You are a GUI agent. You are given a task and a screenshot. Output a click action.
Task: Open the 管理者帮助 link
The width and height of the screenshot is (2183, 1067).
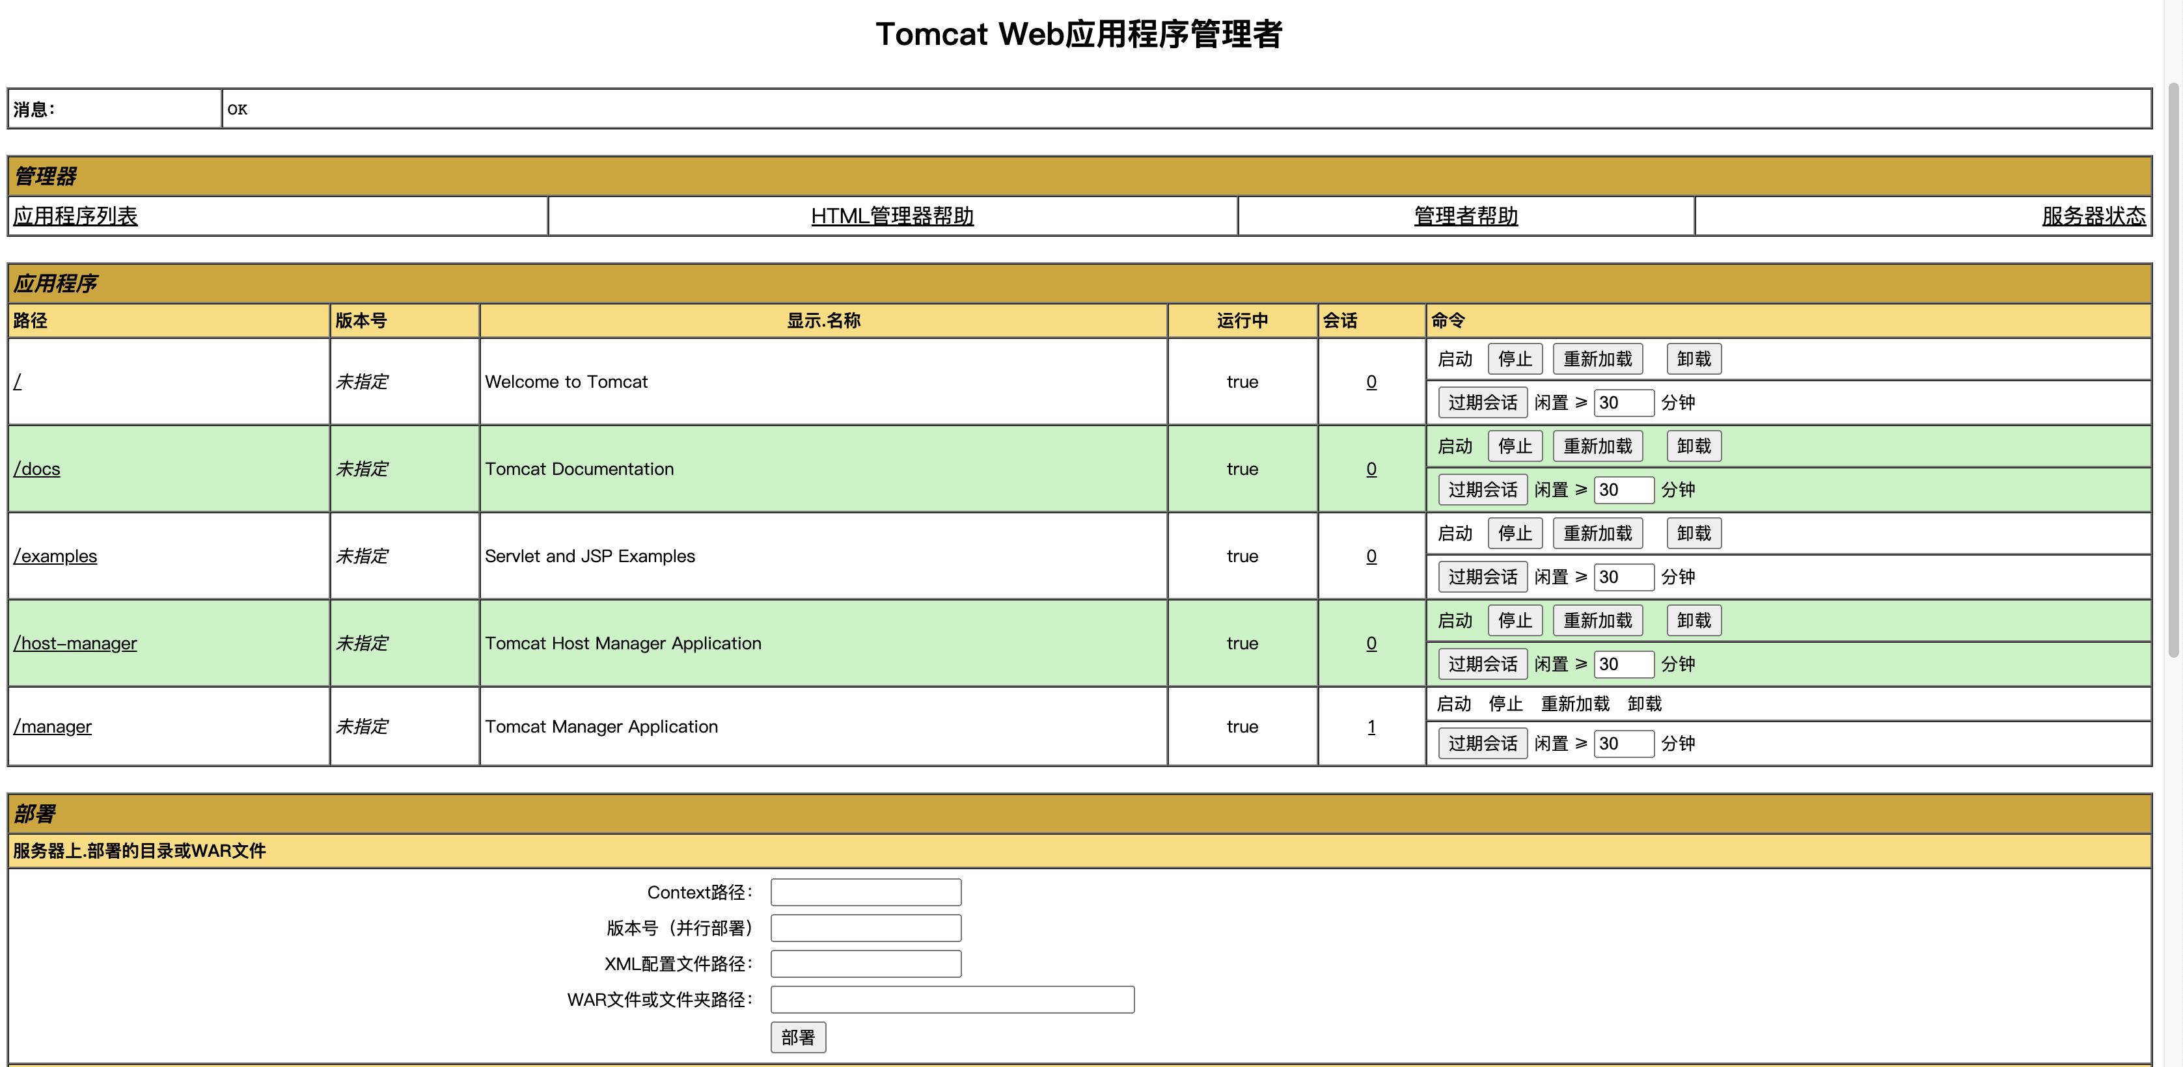[x=1465, y=216]
